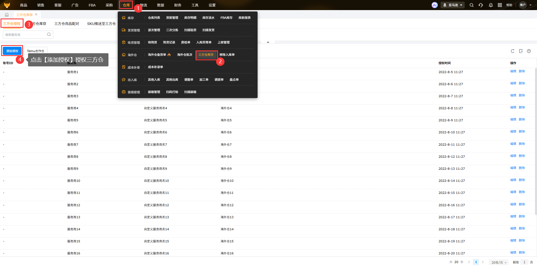537x267 pixels.
Task: Click the magnifier in 搜索服务商 box
Action: 49,34
